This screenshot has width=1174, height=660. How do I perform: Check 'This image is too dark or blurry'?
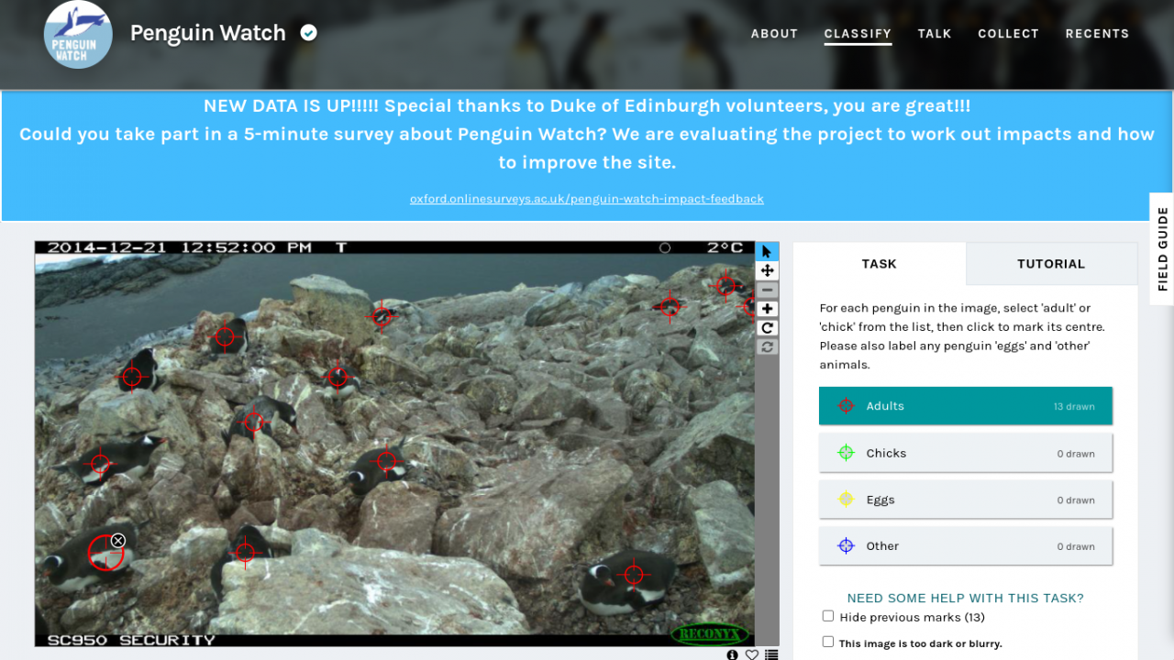coord(828,642)
